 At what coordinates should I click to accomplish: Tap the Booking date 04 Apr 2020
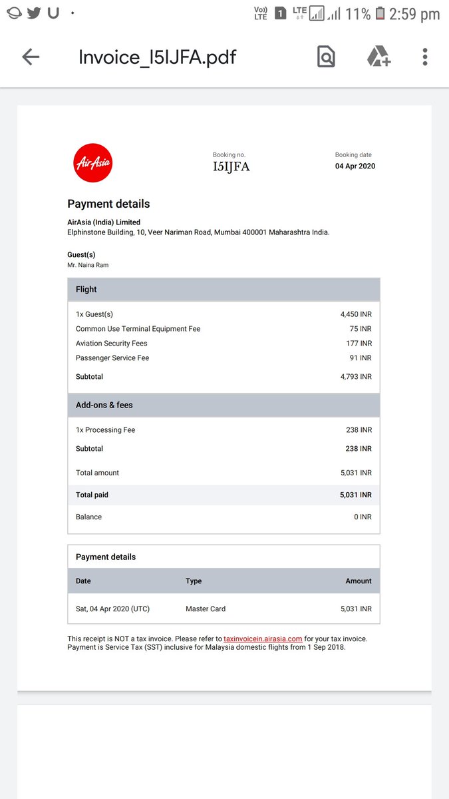click(355, 165)
